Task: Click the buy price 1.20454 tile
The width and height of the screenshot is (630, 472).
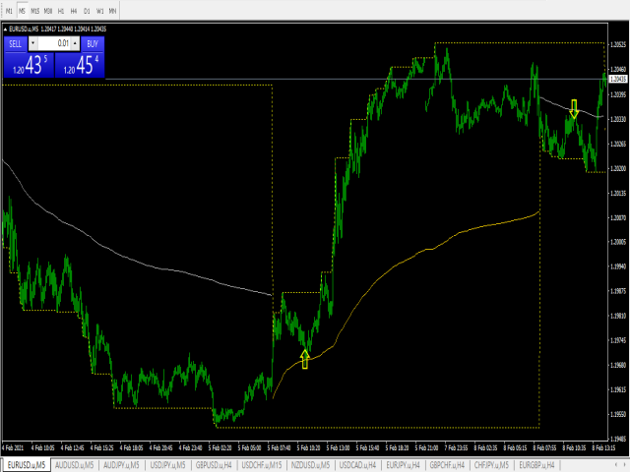Action: pos(80,65)
